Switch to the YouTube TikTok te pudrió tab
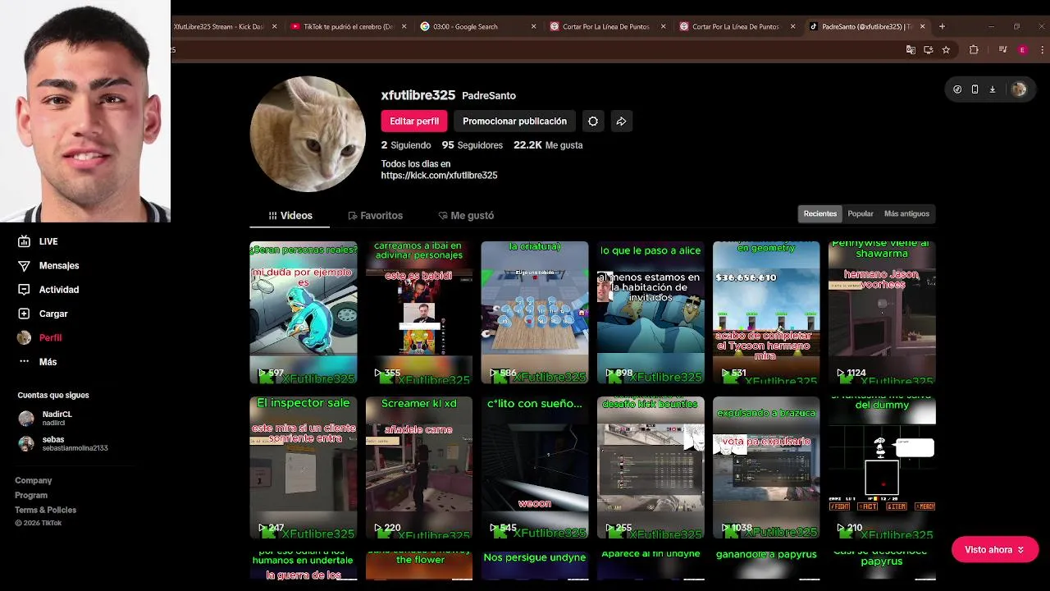The image size is (1050, 591). 349,26
